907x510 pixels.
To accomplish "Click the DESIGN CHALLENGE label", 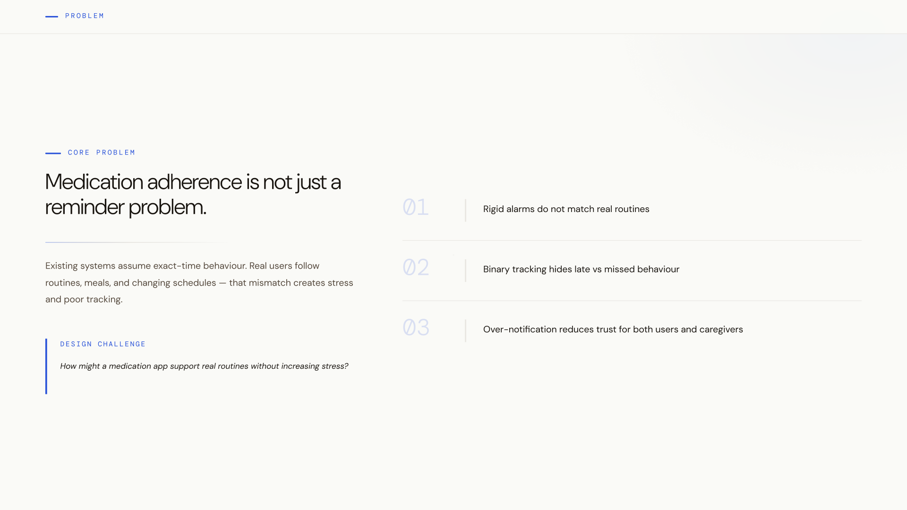I will (x=103, y=344).
